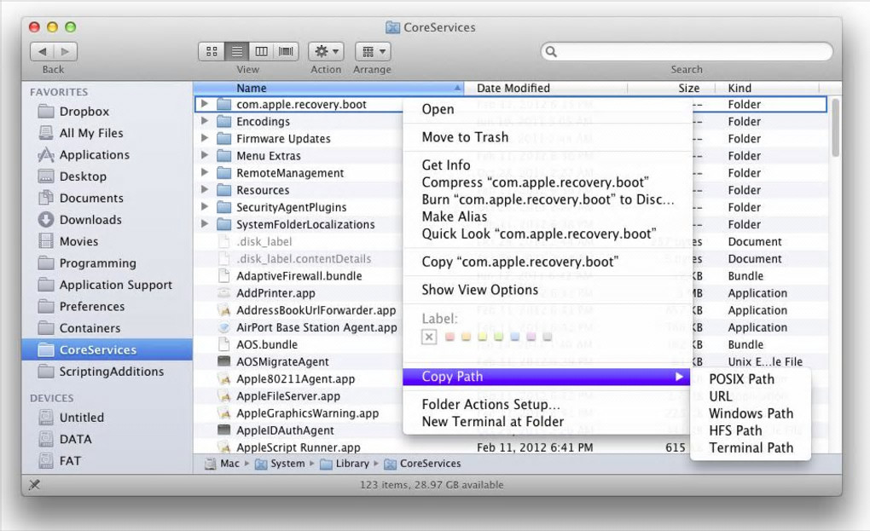Open the Arrange dropdown

[373, 51]
